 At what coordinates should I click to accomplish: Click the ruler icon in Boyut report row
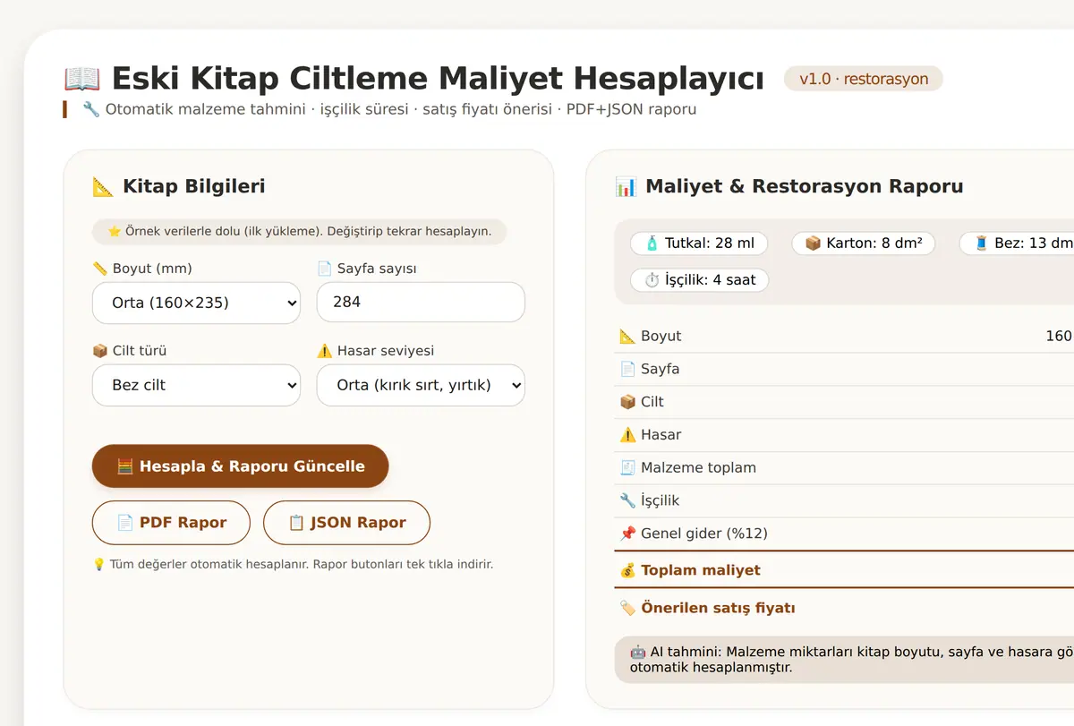tap(627, 337)
